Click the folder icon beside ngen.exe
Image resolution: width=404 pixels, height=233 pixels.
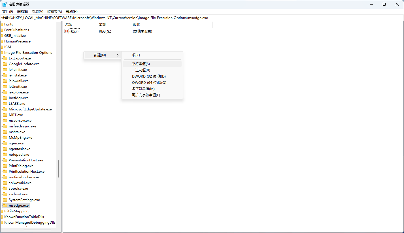tap(5, 143)
